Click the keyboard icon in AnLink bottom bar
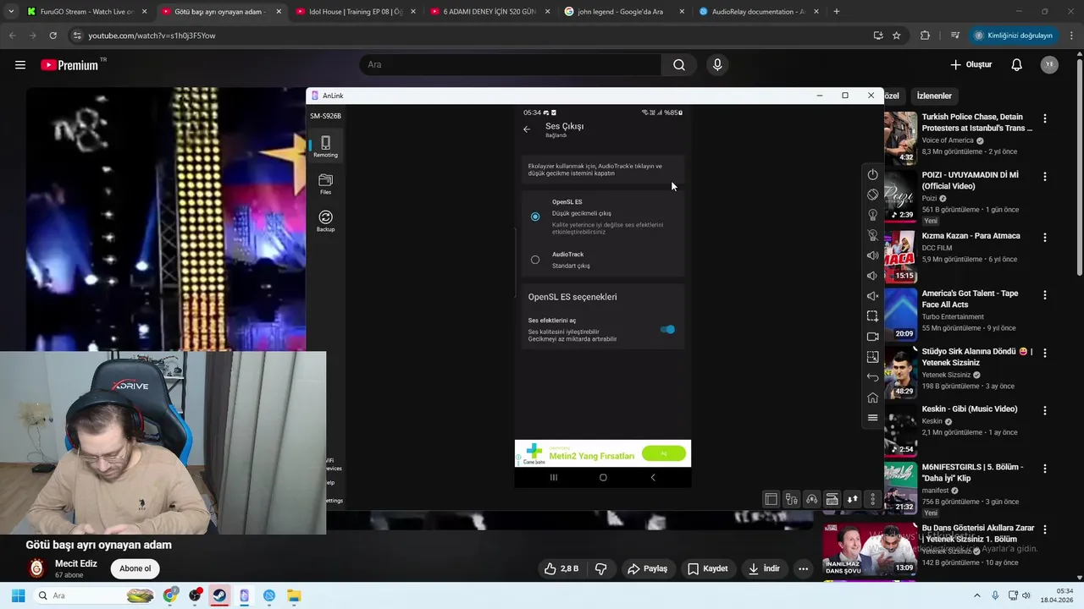Screen dimensions: 1084x609 [832, 499]
